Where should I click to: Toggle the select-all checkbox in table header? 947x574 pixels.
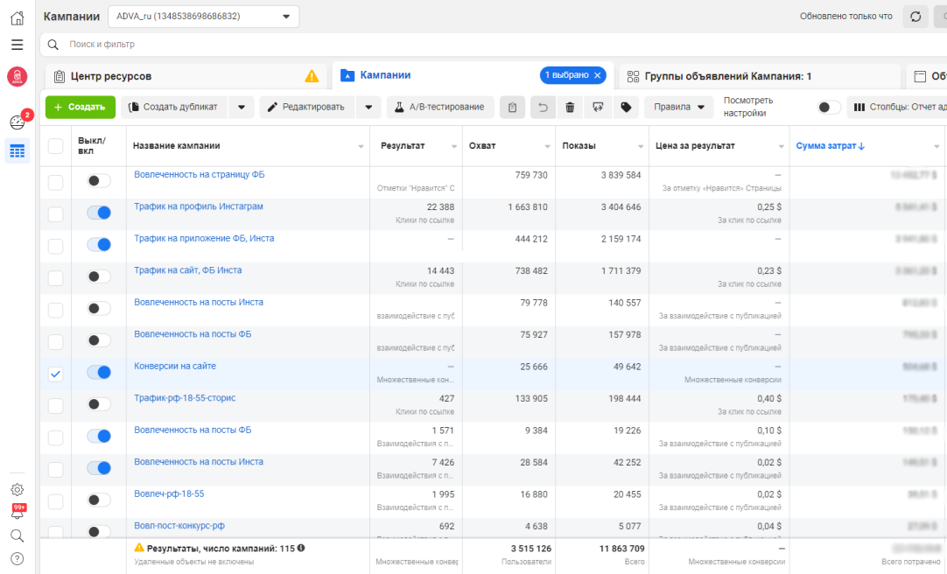(55, 145)
